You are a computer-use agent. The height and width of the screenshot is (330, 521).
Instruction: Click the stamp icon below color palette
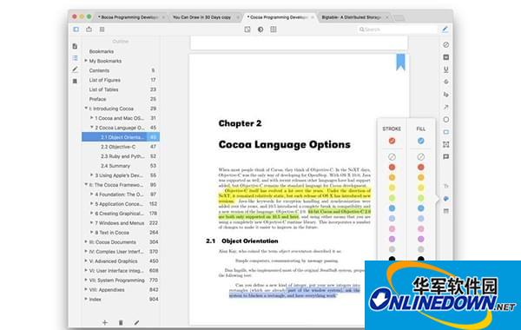(x=446, y=211)
